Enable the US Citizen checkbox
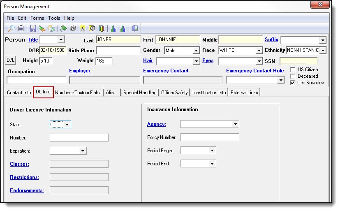 [x=292, y=70]
